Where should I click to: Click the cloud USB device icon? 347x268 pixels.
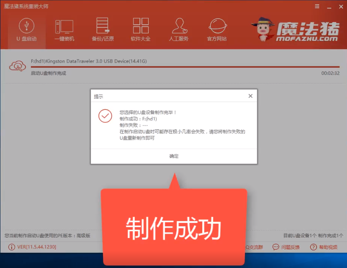point(17,66)
